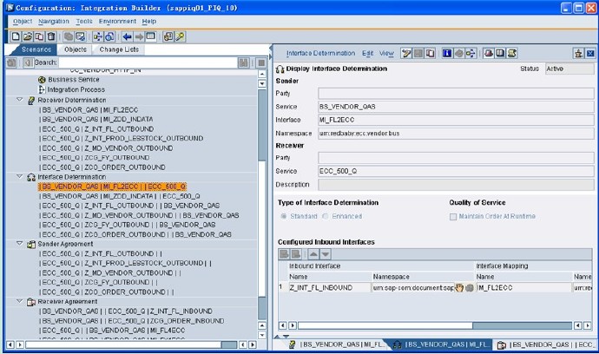Switch to the Objects tab
The image size is (599, 354).
(x=76, y=49)
